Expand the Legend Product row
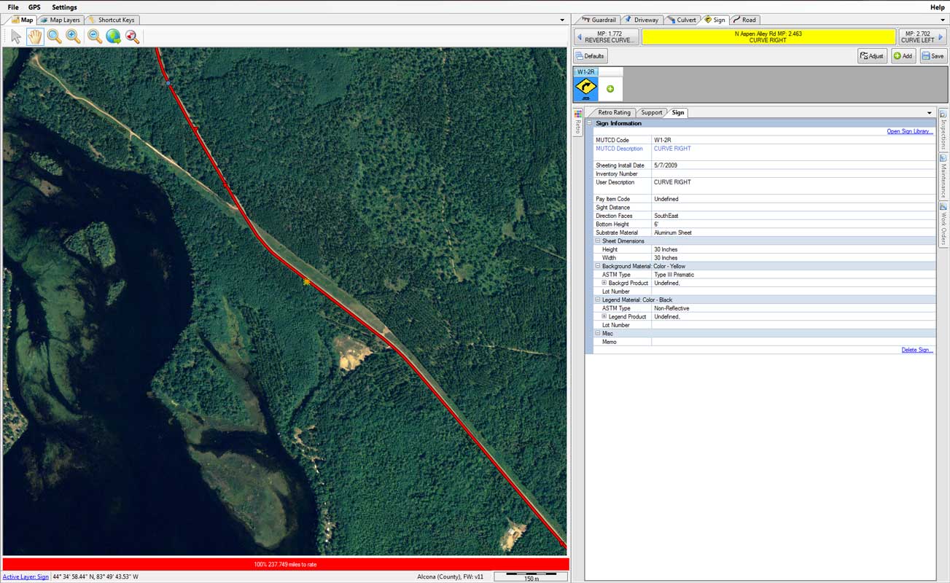 click(604, 316)
